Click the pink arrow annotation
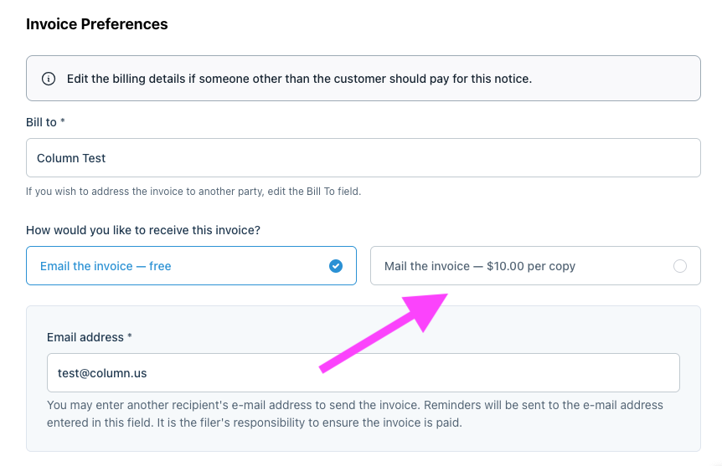722x466 pixels. [384, 333]
